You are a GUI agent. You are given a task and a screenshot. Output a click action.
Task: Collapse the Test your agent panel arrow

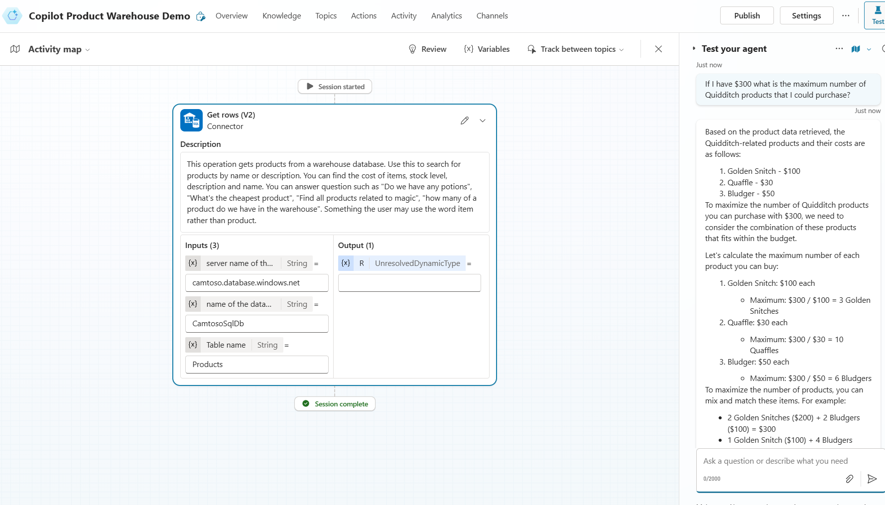[694, 49]
